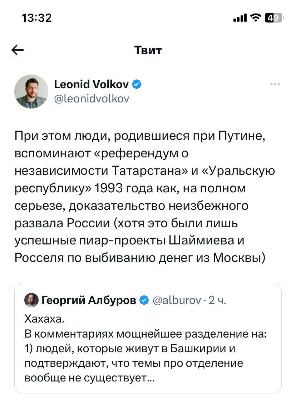The width and height of the screenshot is (296, 410).
Task: Tap the Wi-Fi icon in status bar
Action: 255,17
